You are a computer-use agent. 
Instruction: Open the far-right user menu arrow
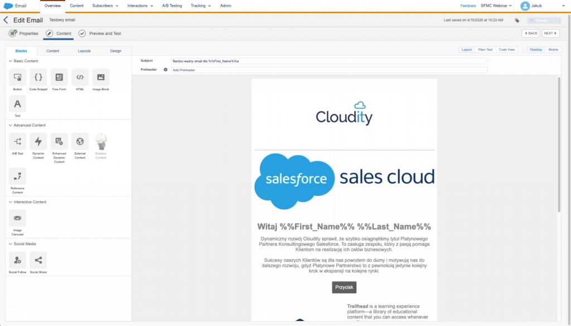click(563, 6)
